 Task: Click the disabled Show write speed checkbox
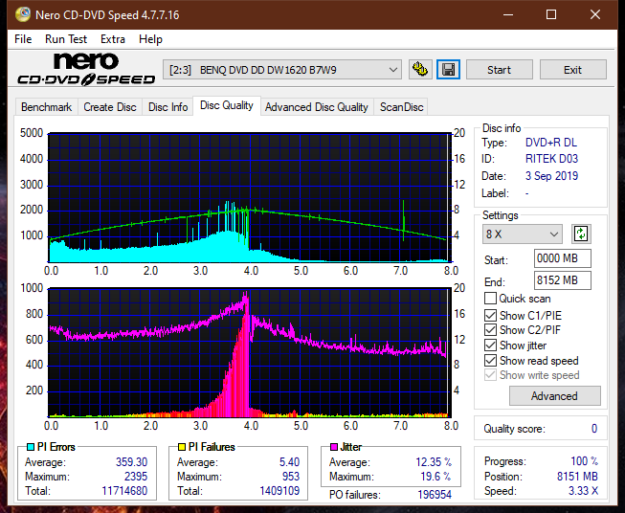[x=490, y=375]
